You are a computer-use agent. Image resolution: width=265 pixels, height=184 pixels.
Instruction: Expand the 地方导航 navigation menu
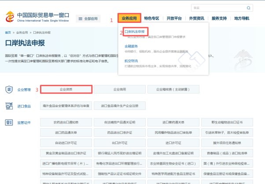pyautogui.click(x=242, y=18)
